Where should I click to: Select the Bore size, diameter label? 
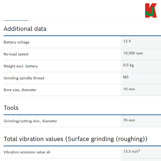pos(20,90)
